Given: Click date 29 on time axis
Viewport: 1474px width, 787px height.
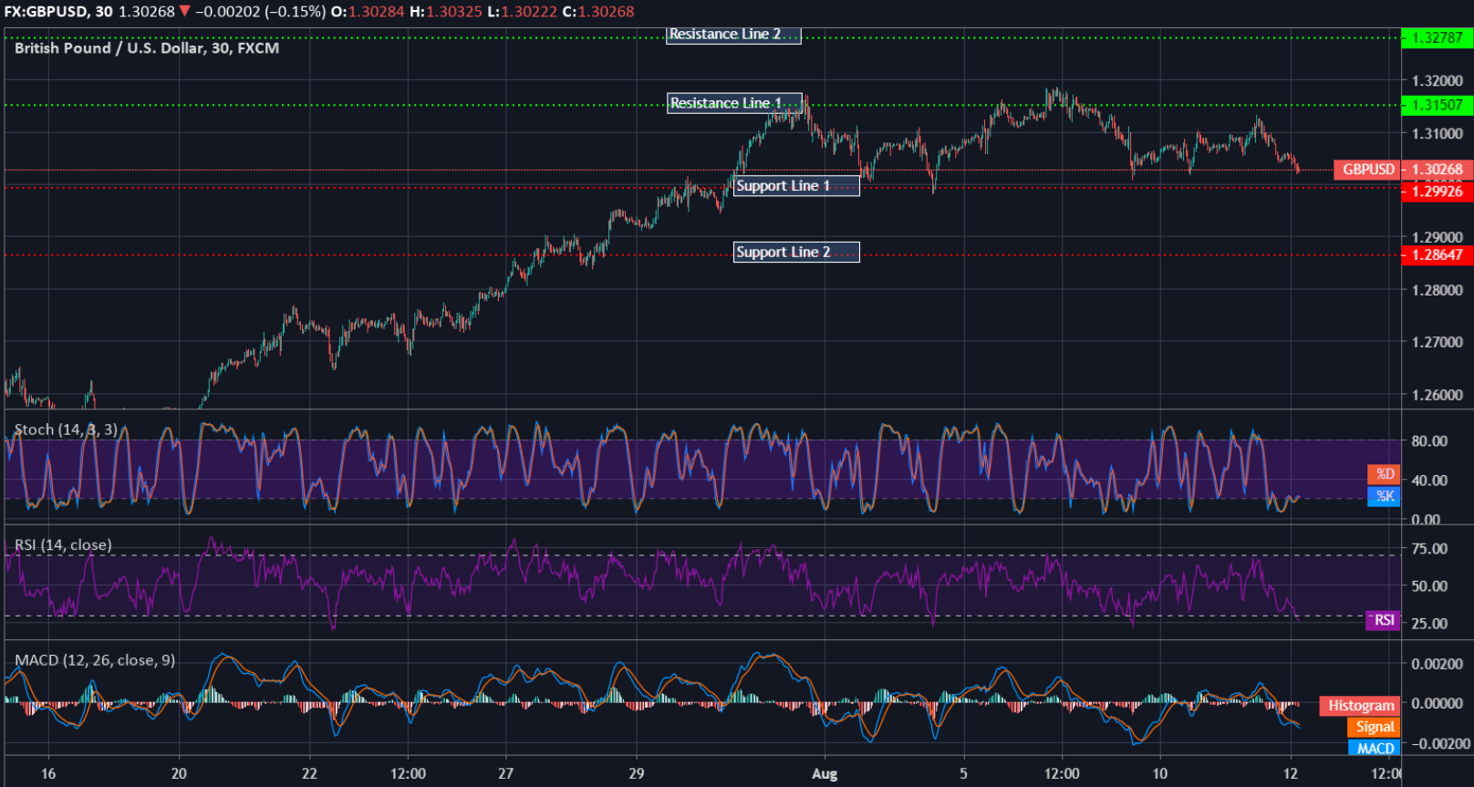Looking at the screenshot, I should pos(637,774).
